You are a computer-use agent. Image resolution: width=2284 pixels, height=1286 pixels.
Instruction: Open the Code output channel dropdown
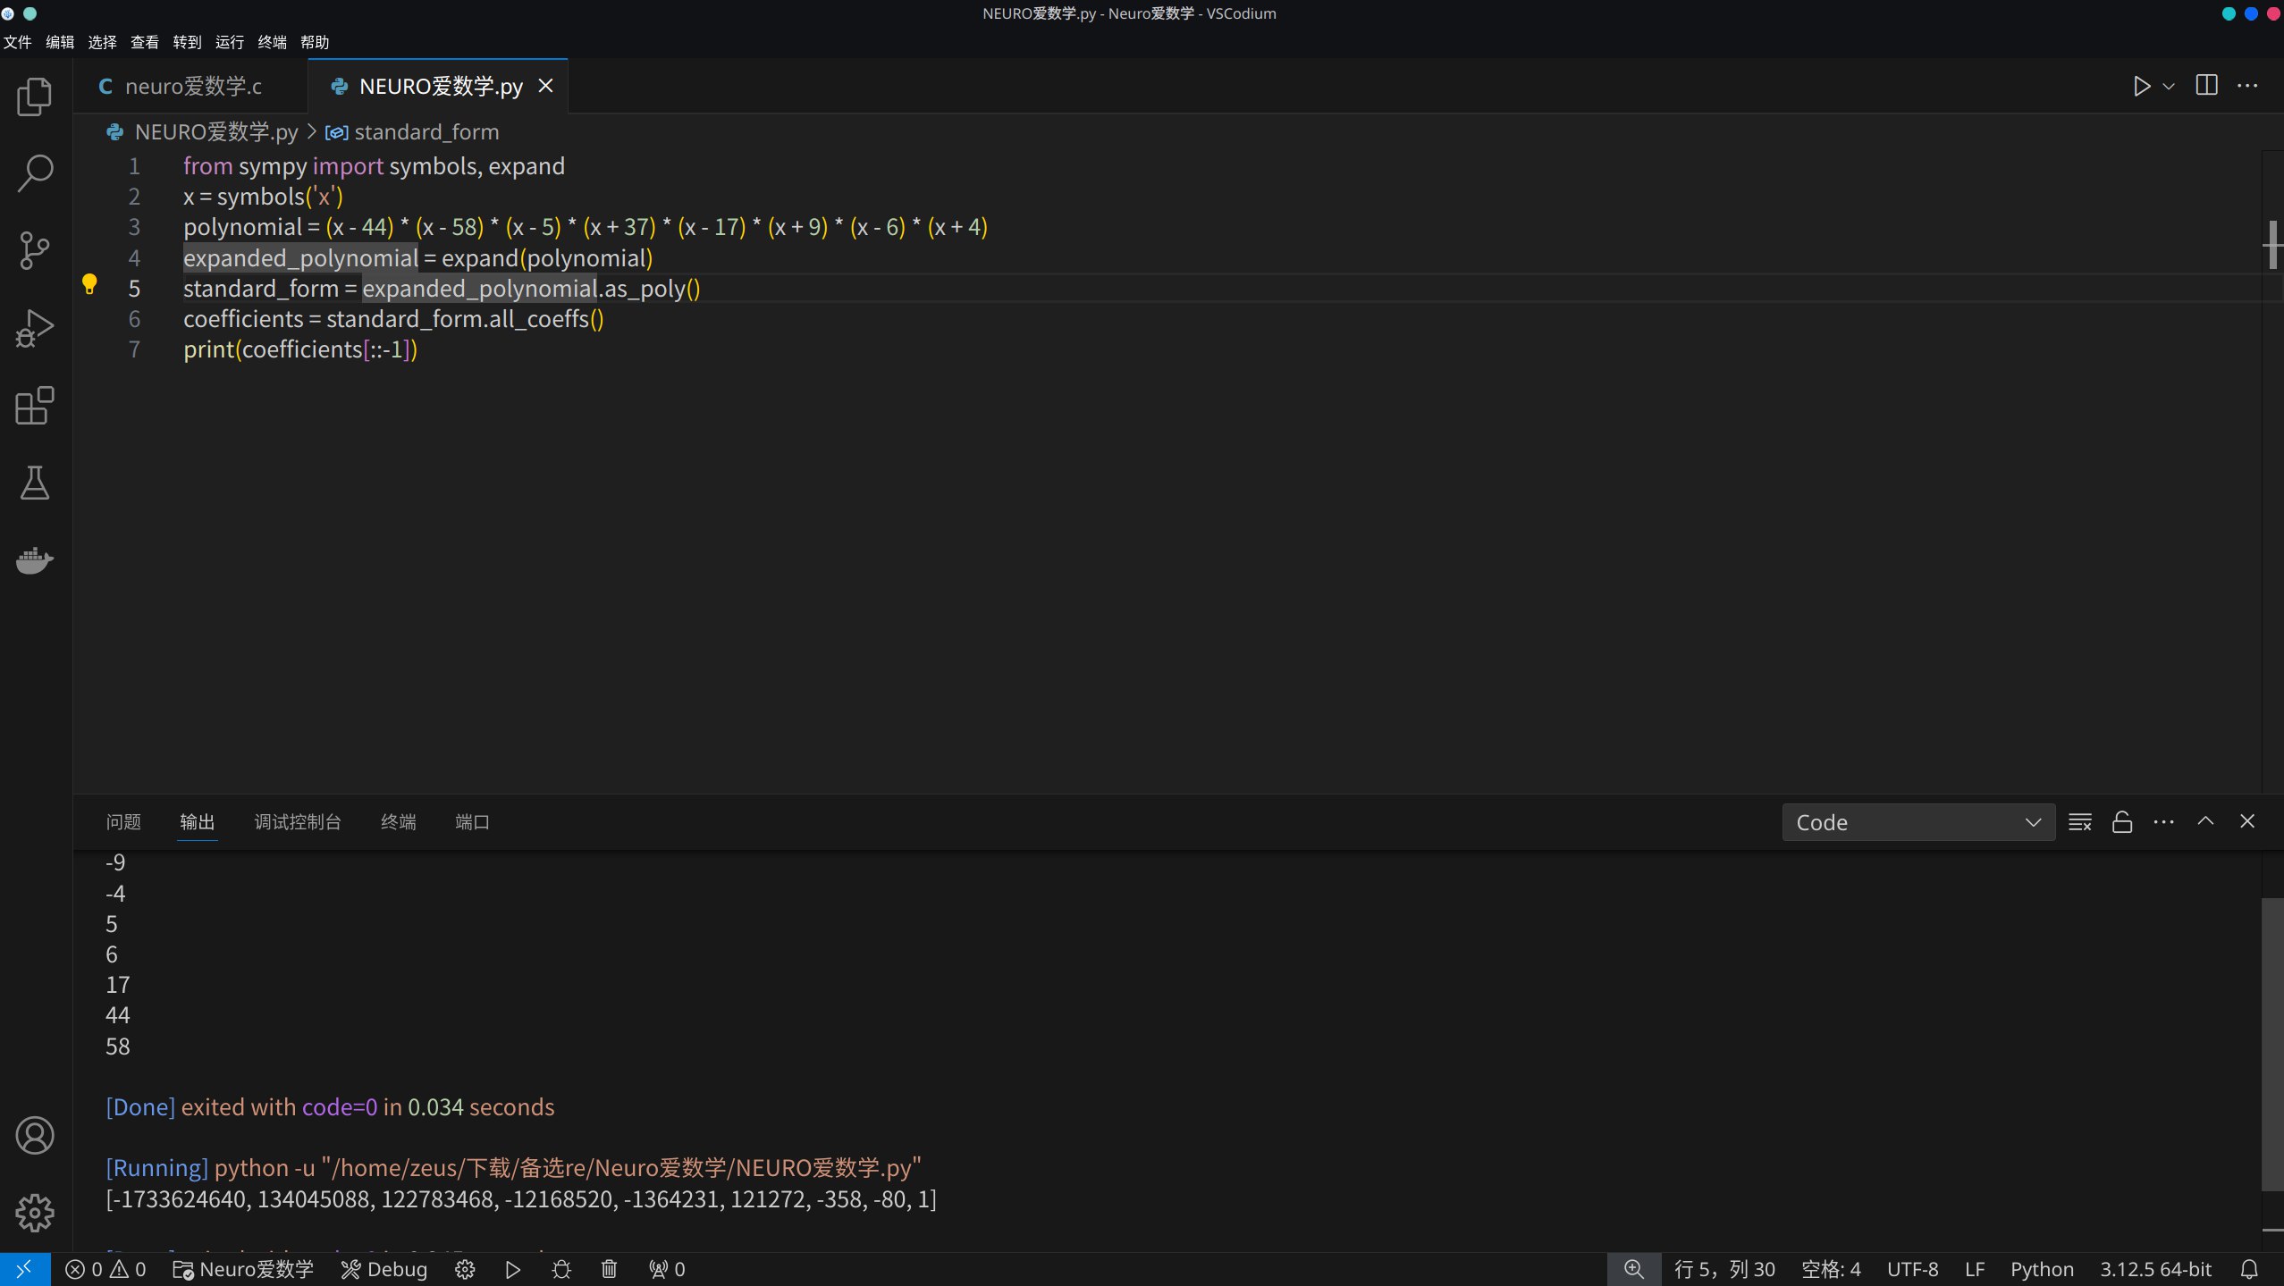[1917, 822]
